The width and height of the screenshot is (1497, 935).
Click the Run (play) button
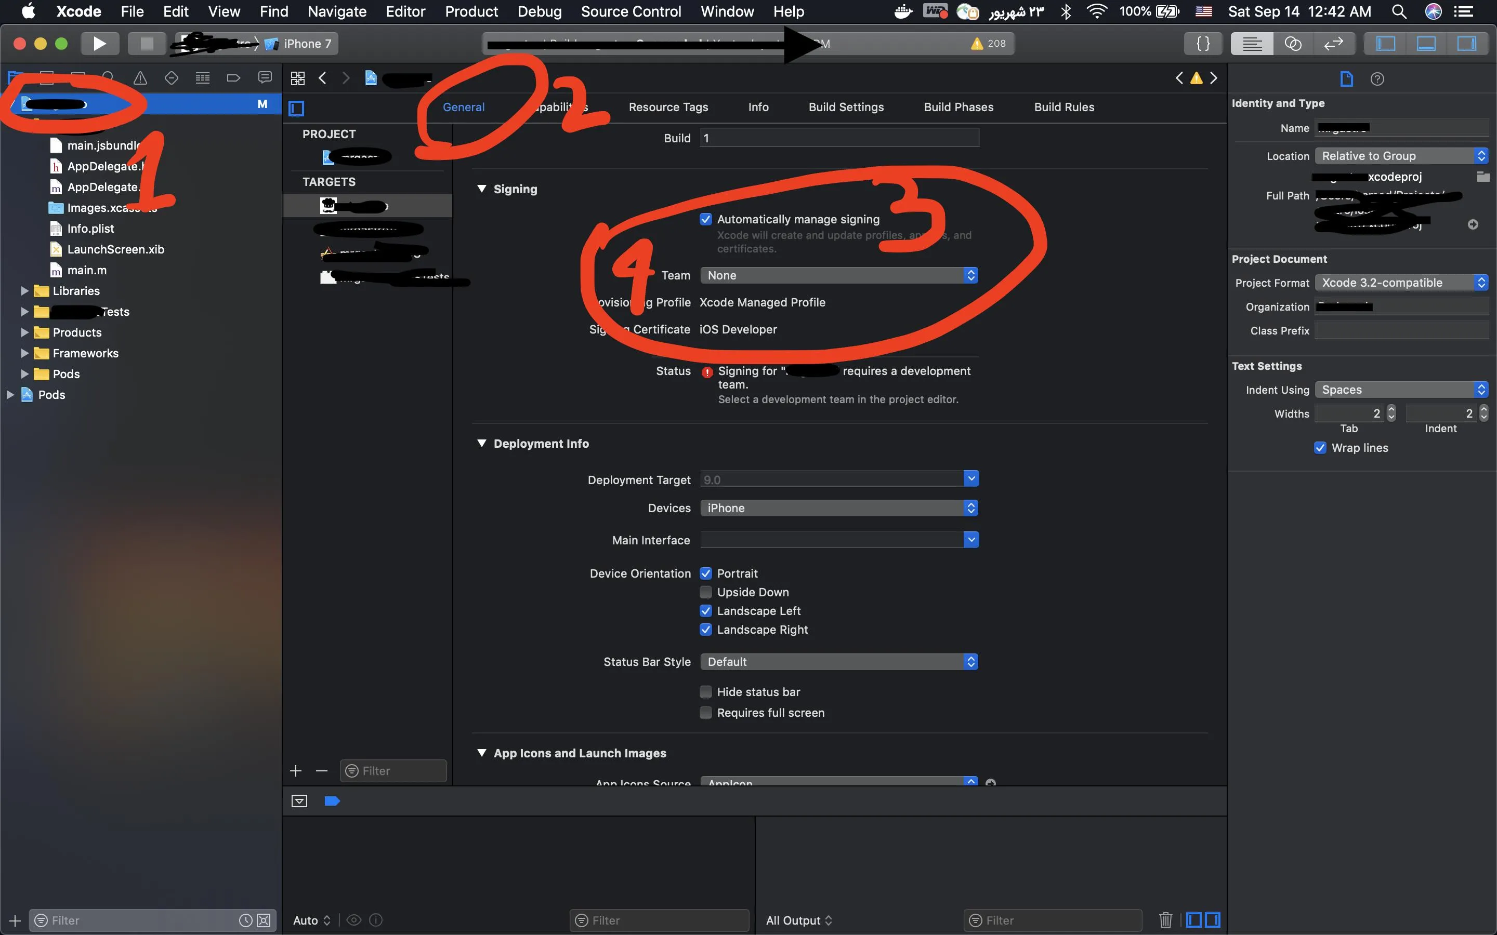[99, 43]
